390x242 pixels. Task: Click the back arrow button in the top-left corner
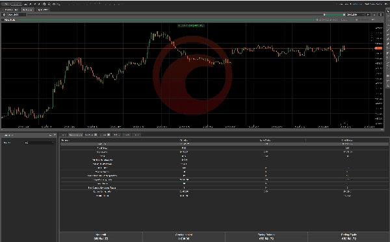click(x=5, y=4)
